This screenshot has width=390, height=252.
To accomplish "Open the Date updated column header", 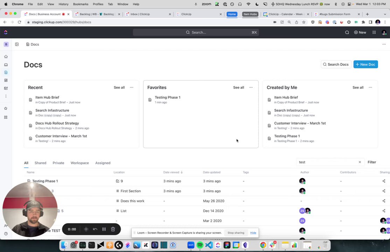I will (211, 172).
